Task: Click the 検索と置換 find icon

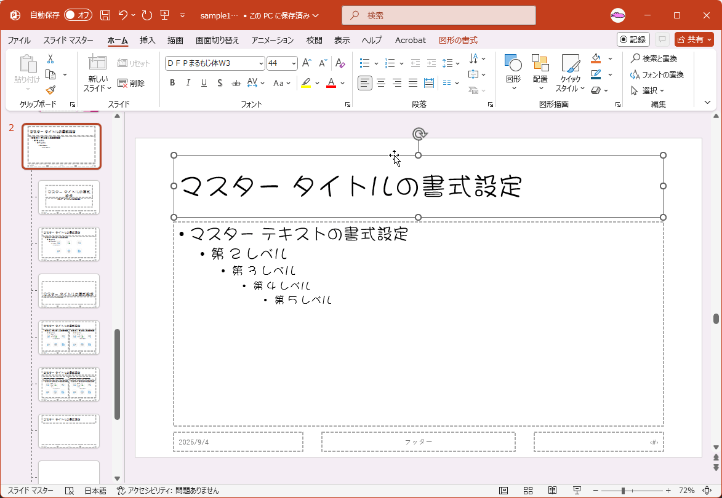Action: point(653,58)
